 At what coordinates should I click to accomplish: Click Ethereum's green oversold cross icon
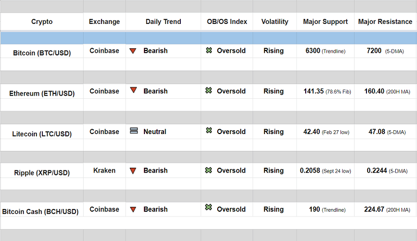pyautogui.click(x=209, y=91)
